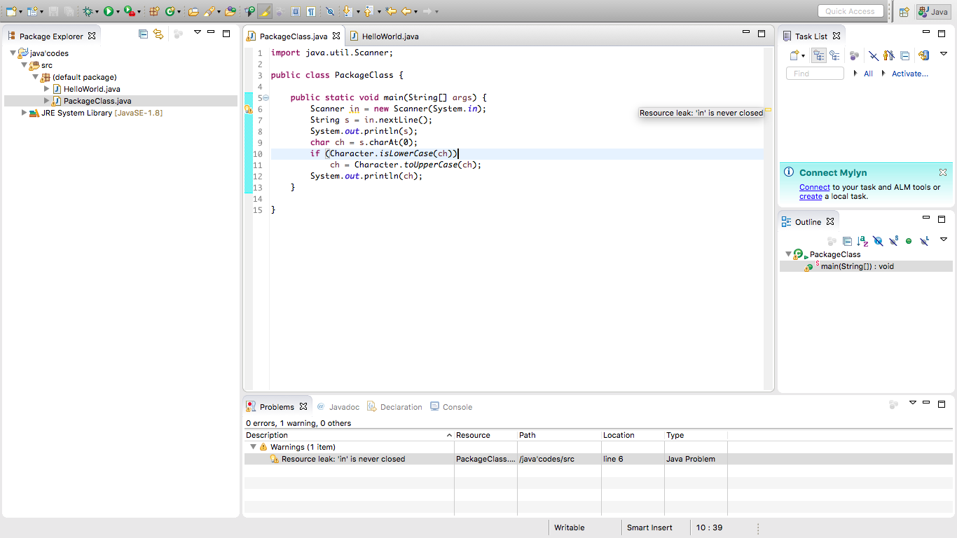
Task: Open the Run button dropdown arrow
Action: tap(118, 12)
